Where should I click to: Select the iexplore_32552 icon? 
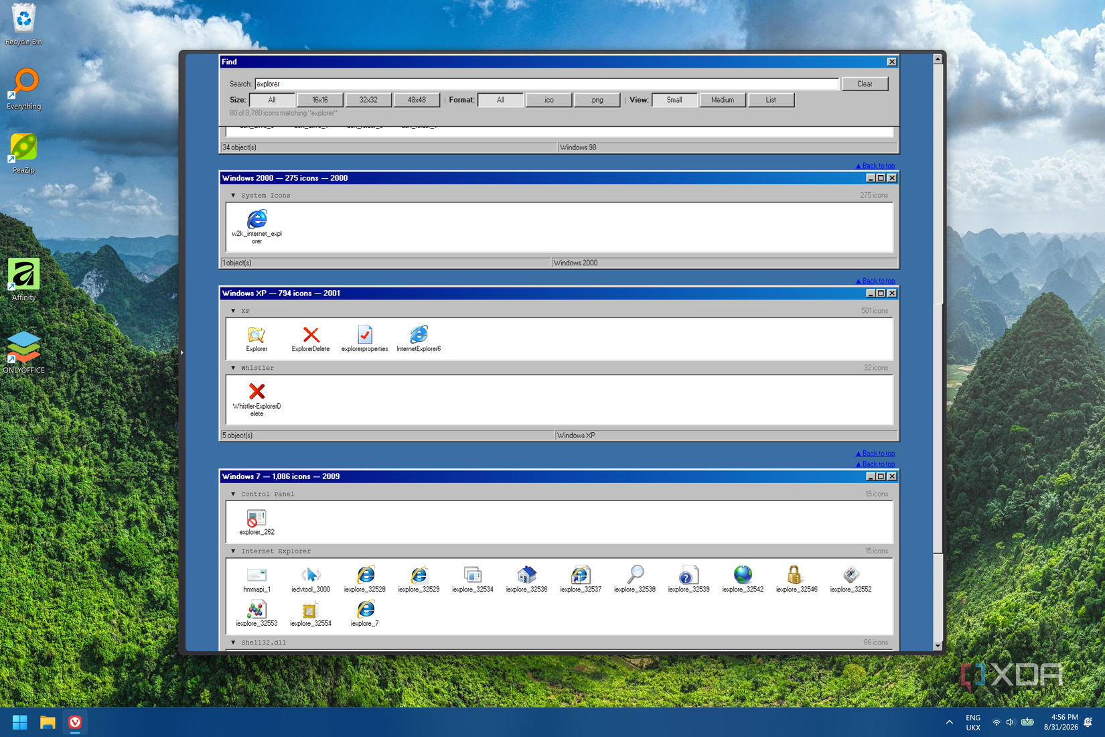851,580
